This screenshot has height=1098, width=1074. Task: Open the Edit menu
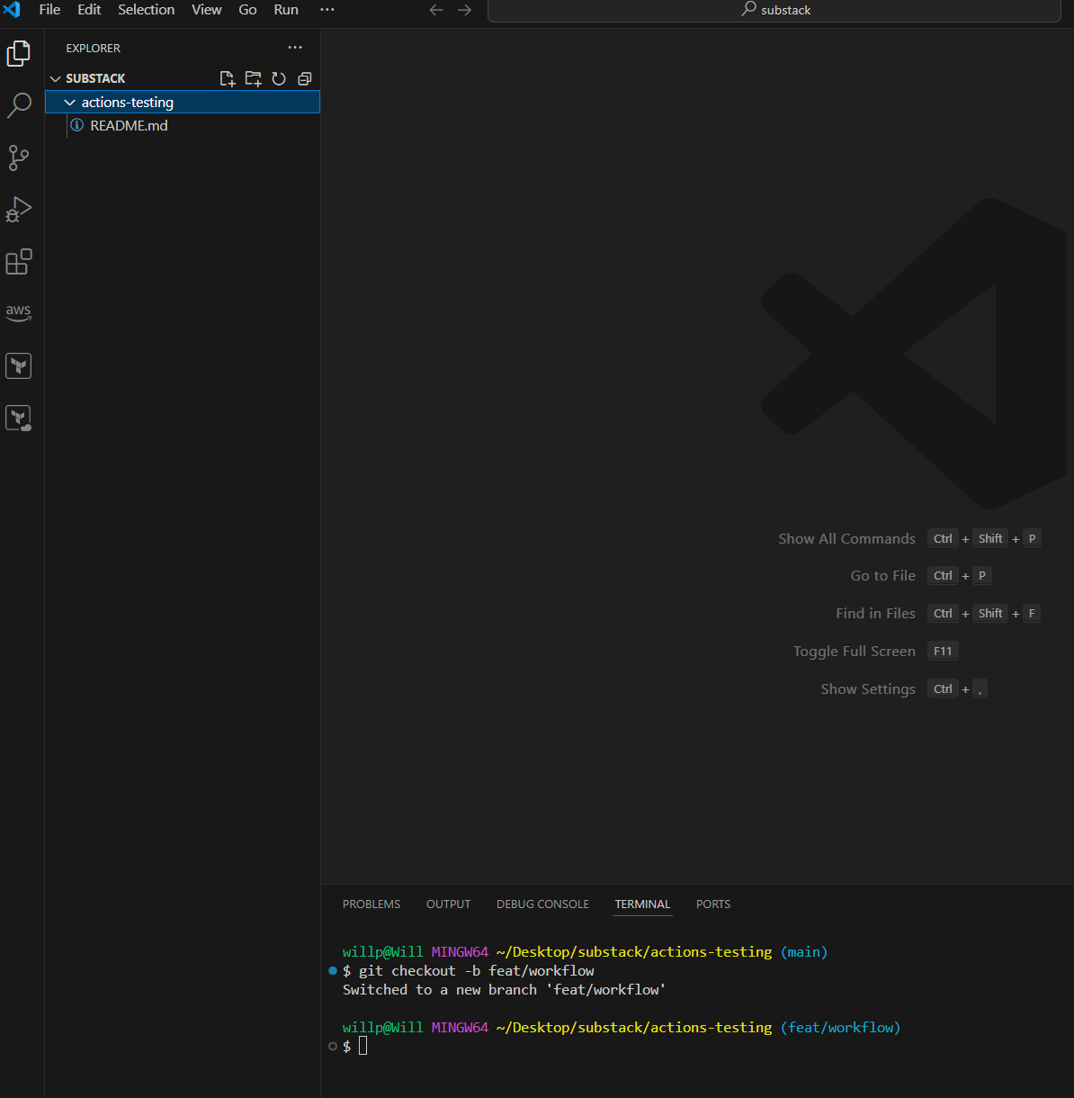tap(89, 10)
